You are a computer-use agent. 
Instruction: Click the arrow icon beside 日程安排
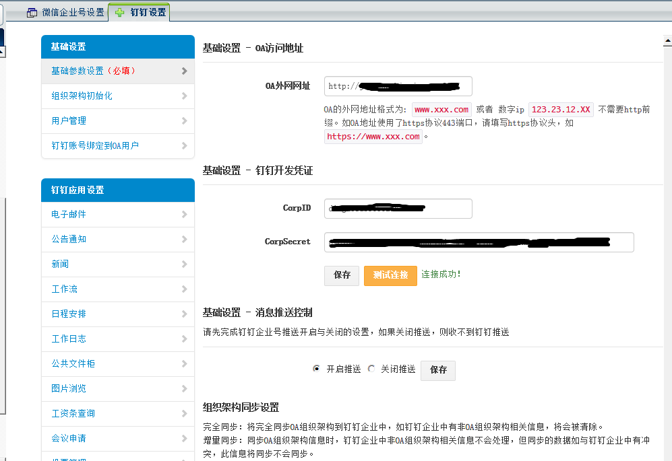(x=184, y=314)
